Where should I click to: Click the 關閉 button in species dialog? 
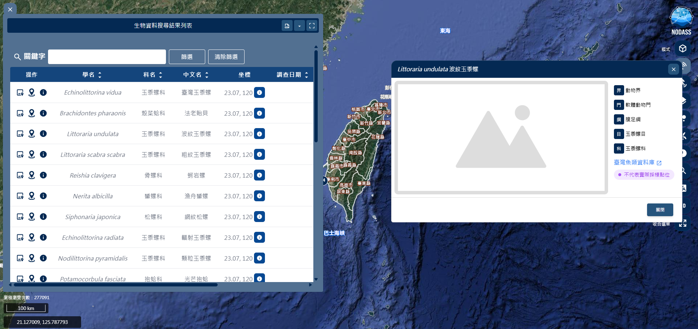click(x=660, y=210)
